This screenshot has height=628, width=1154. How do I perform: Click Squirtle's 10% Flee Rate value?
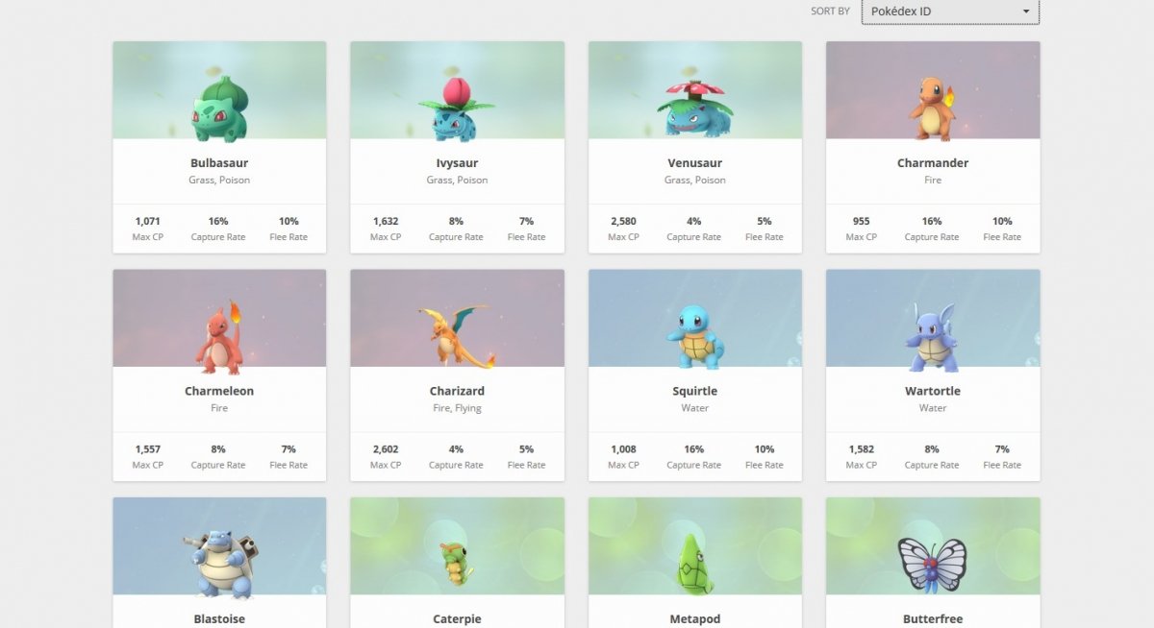tap(765, 449)
